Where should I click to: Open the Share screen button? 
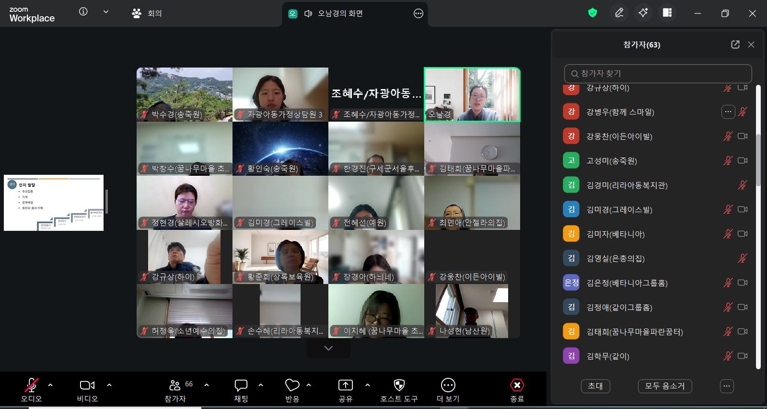(345, 390)
